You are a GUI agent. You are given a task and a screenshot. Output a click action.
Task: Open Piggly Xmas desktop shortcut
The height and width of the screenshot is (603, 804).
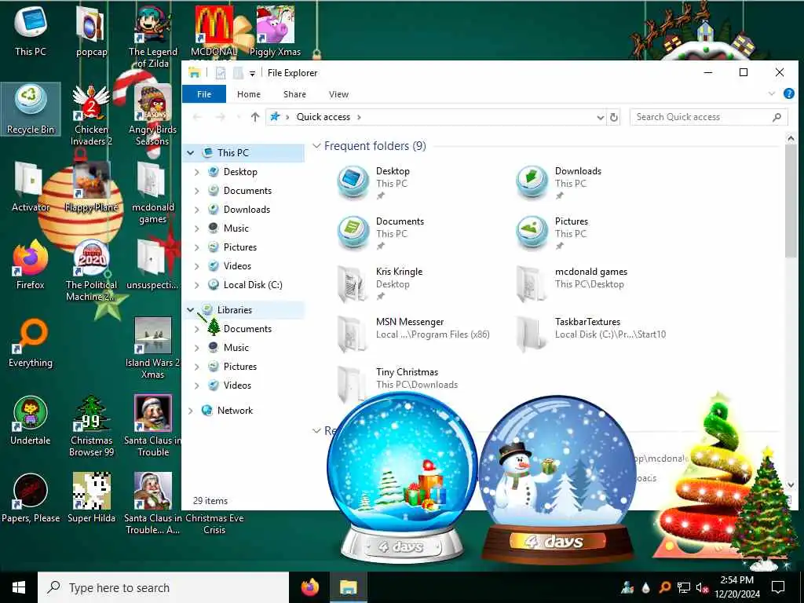coord(275,31)
